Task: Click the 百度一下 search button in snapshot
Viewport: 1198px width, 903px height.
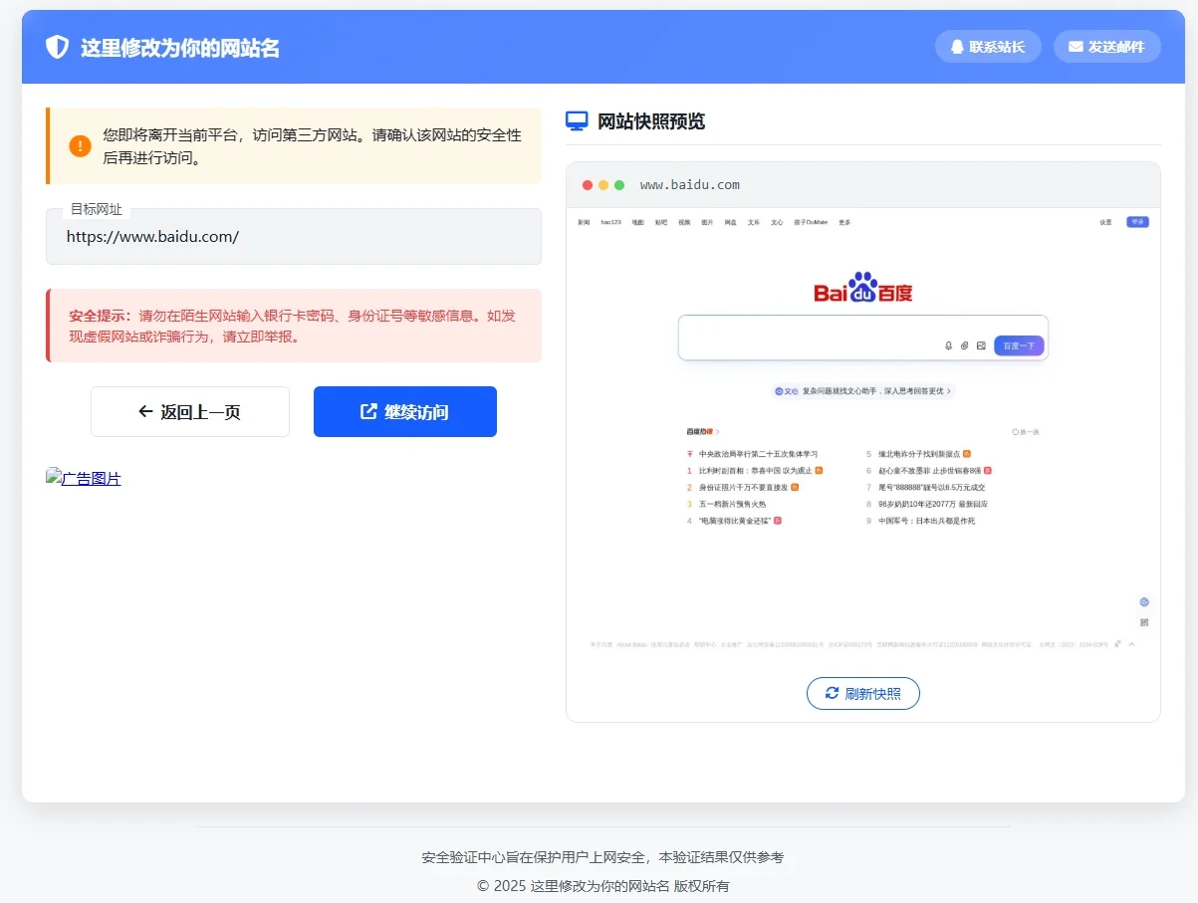Action: click(x=1019, y=345)
